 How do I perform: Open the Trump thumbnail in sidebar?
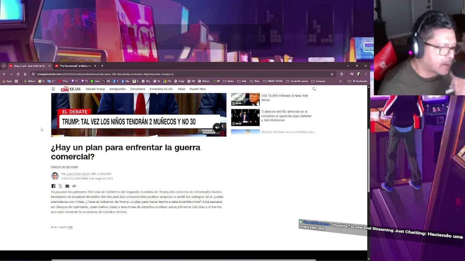(x=245, y=99)
